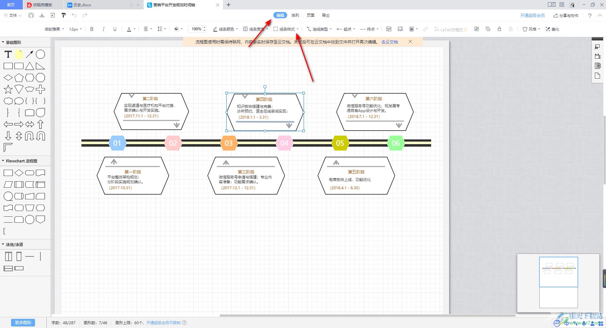Open the text alignment dropdown
Viewport: 606px width, 328px height.
click(x=148, y=29)
